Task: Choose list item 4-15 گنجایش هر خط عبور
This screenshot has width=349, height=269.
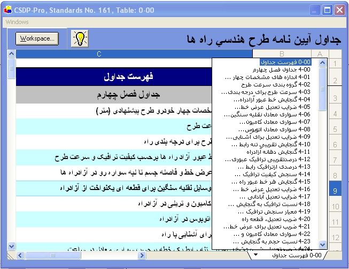Action: coord(271,181)
